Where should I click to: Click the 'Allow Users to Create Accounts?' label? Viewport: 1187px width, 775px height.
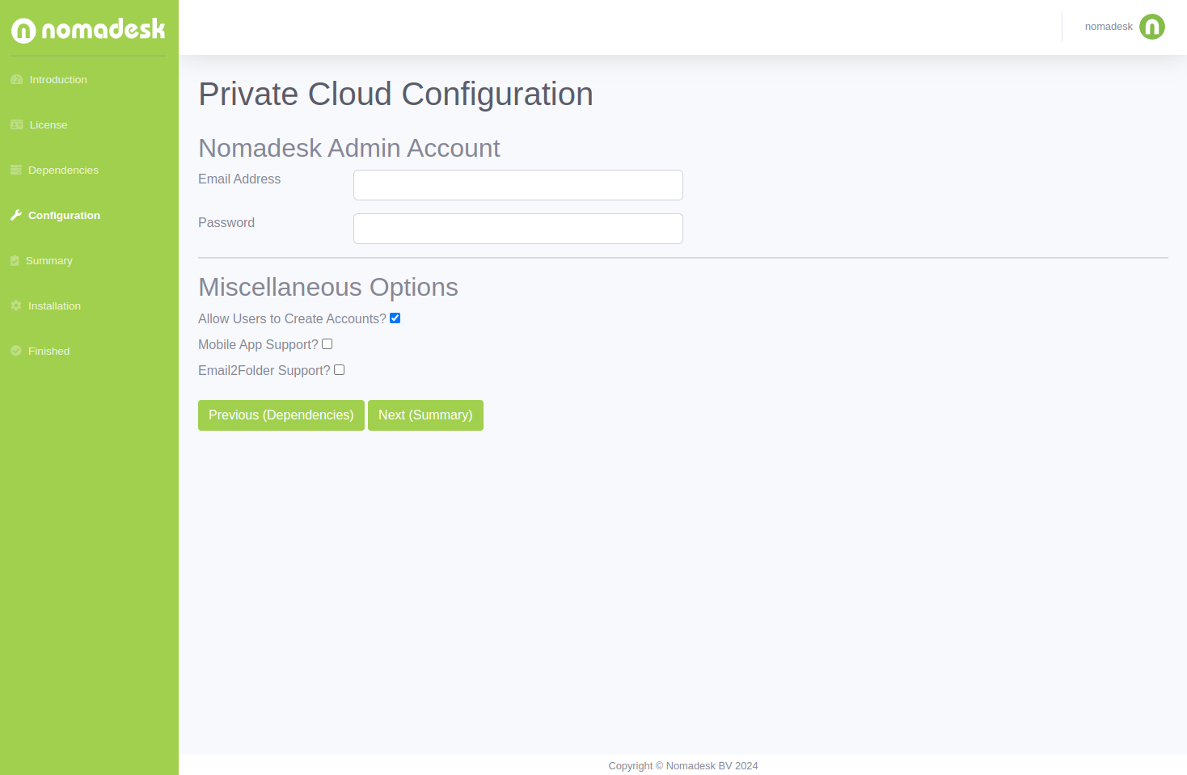pos(292,318)
